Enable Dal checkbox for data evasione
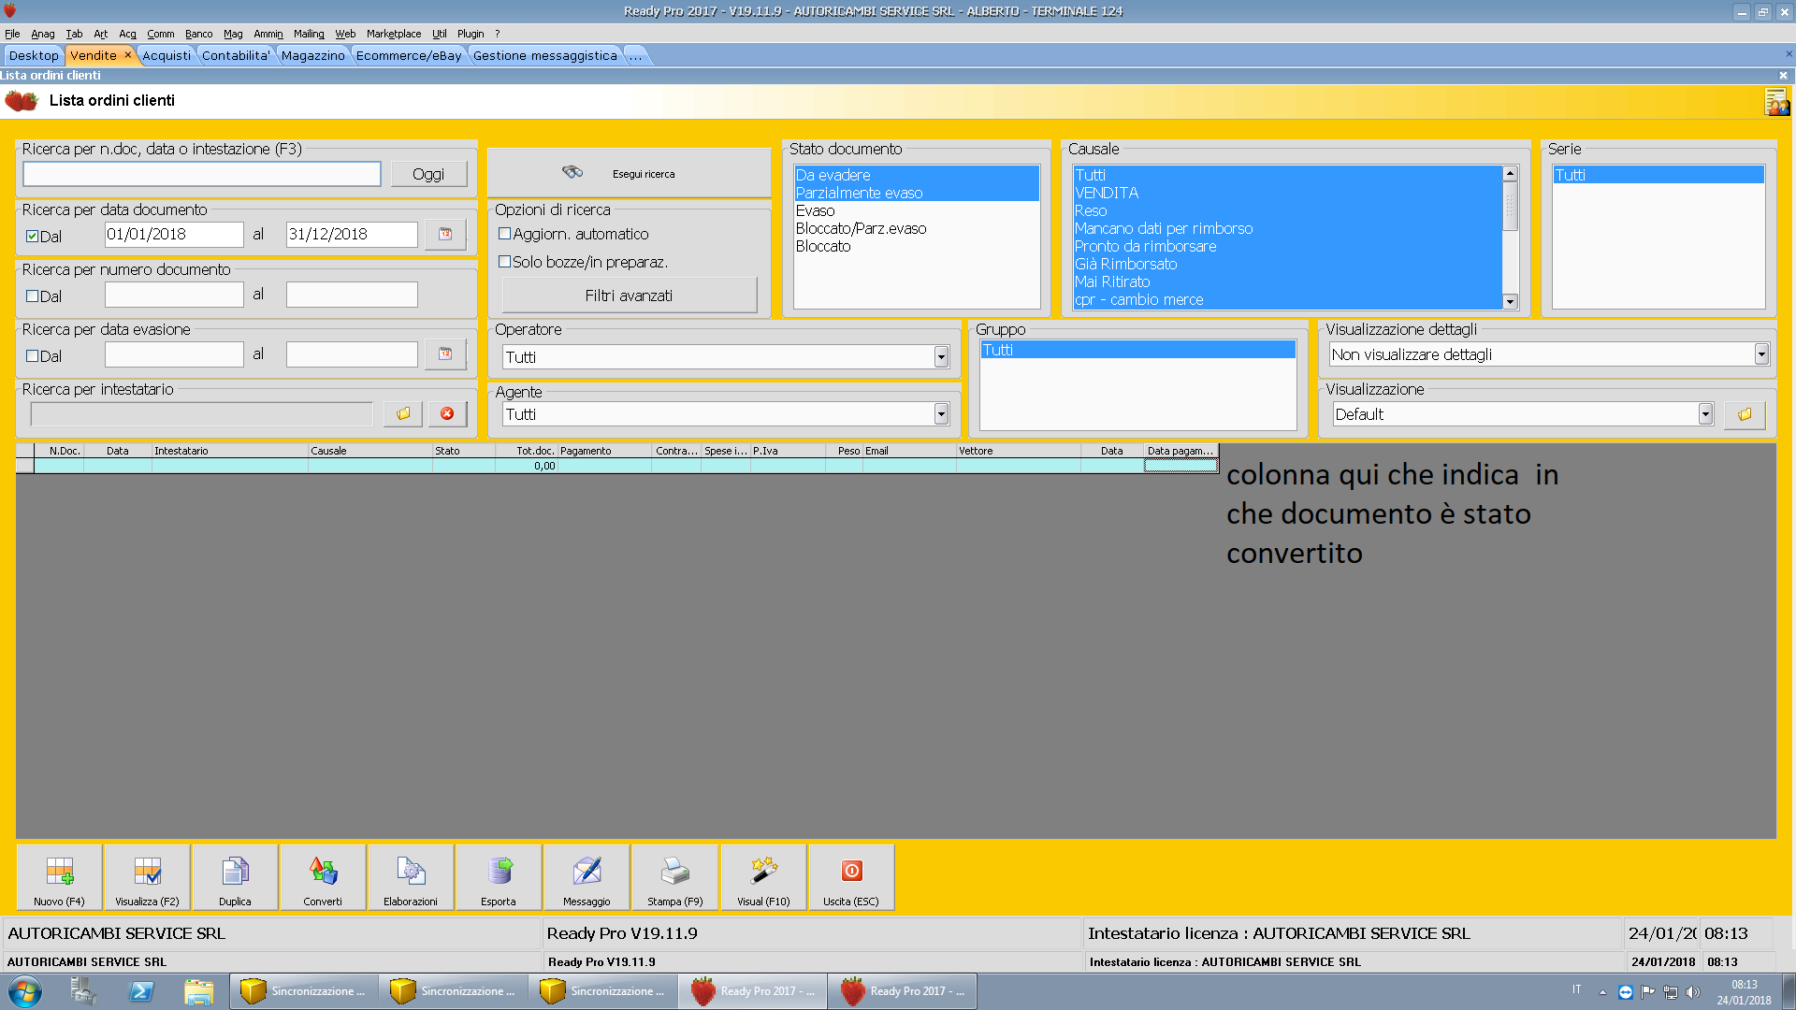This screenshot has width=1796, height=1010. pos(33,356)
